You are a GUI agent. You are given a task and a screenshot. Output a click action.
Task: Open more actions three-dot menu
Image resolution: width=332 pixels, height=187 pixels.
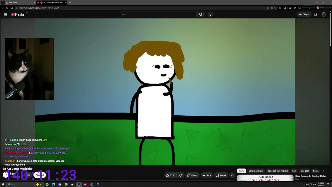click(x=232, y=175)
